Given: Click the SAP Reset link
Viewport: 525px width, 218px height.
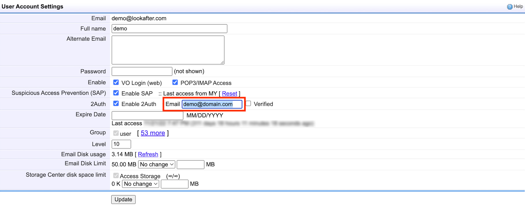Looking at the screenshot, I should click(229, 93).
